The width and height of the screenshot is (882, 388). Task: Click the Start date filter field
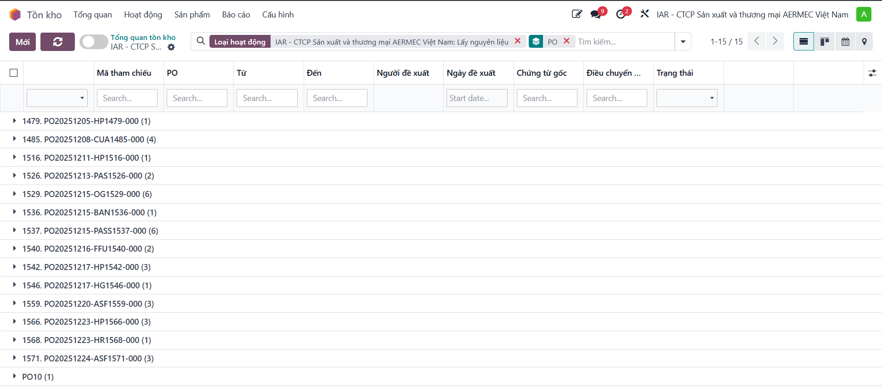pos(477,98)
